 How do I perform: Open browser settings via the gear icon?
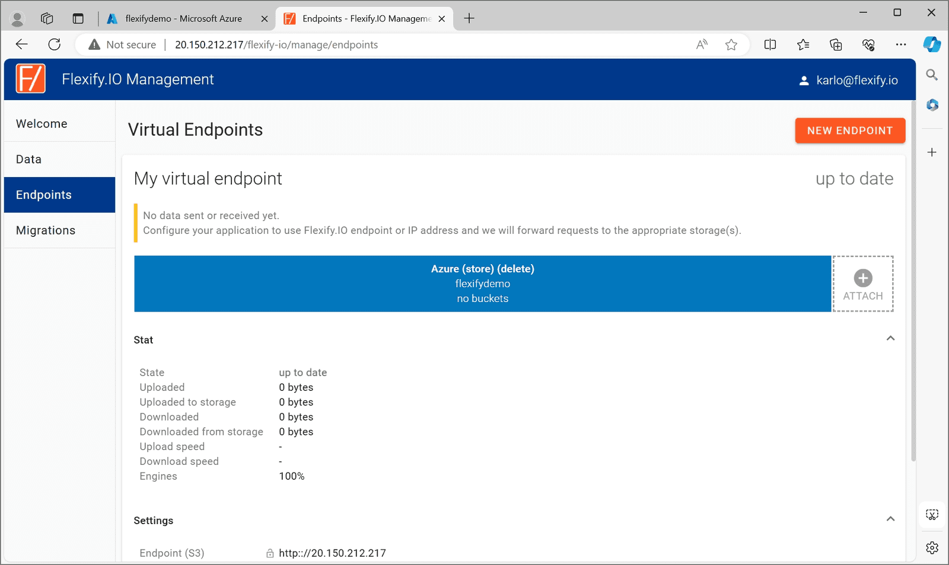pos(931,547)
